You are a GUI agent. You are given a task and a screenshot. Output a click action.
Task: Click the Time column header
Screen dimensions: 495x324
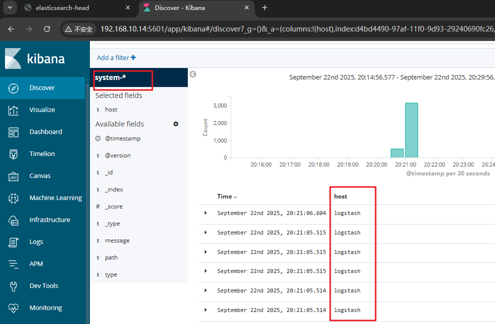pyautogui.click(x=224, y=196)
